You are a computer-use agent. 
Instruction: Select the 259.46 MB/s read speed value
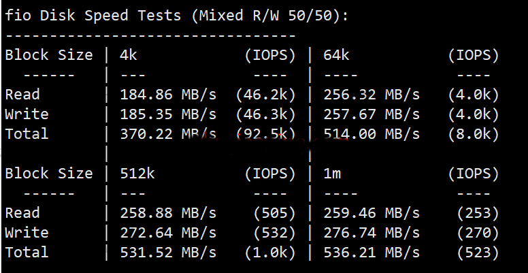point(372,213)
